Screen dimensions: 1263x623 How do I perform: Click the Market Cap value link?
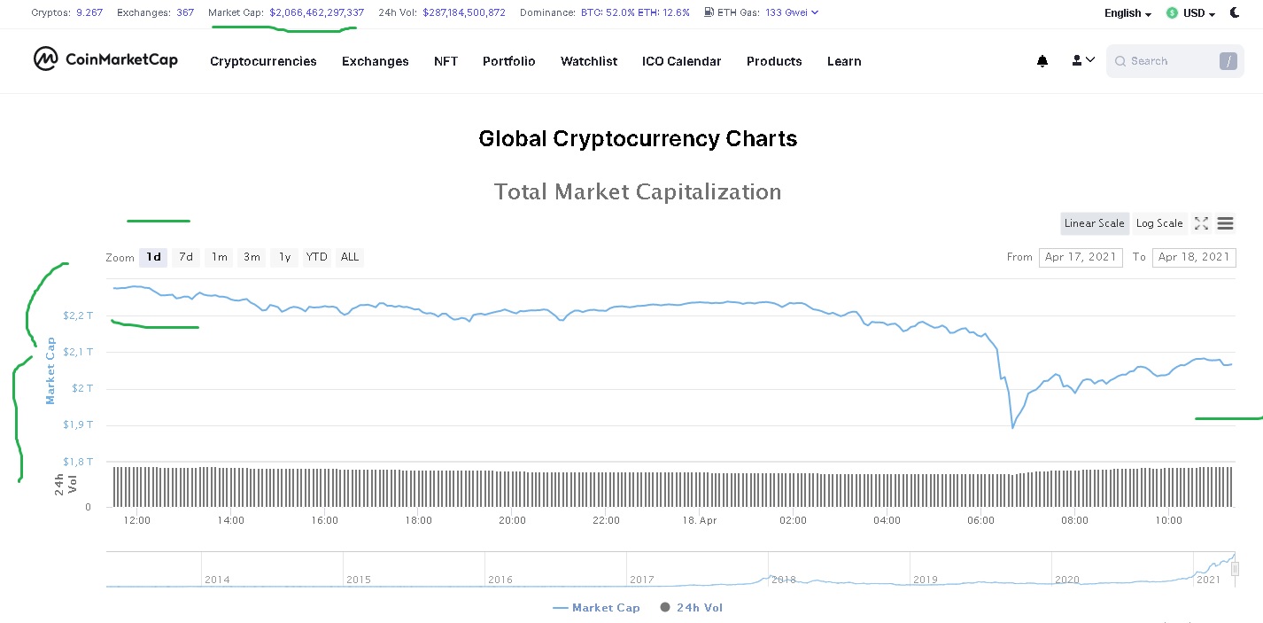tap(316, 12)
